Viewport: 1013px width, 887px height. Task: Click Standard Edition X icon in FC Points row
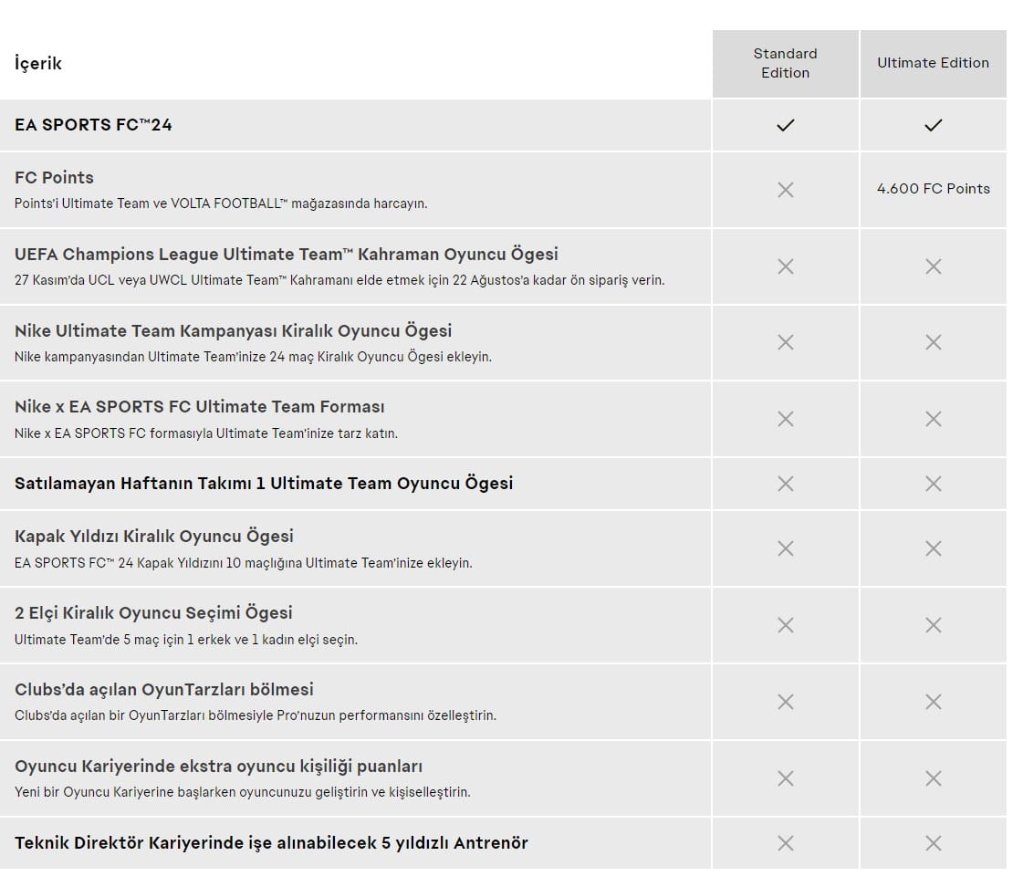[785, 189]
